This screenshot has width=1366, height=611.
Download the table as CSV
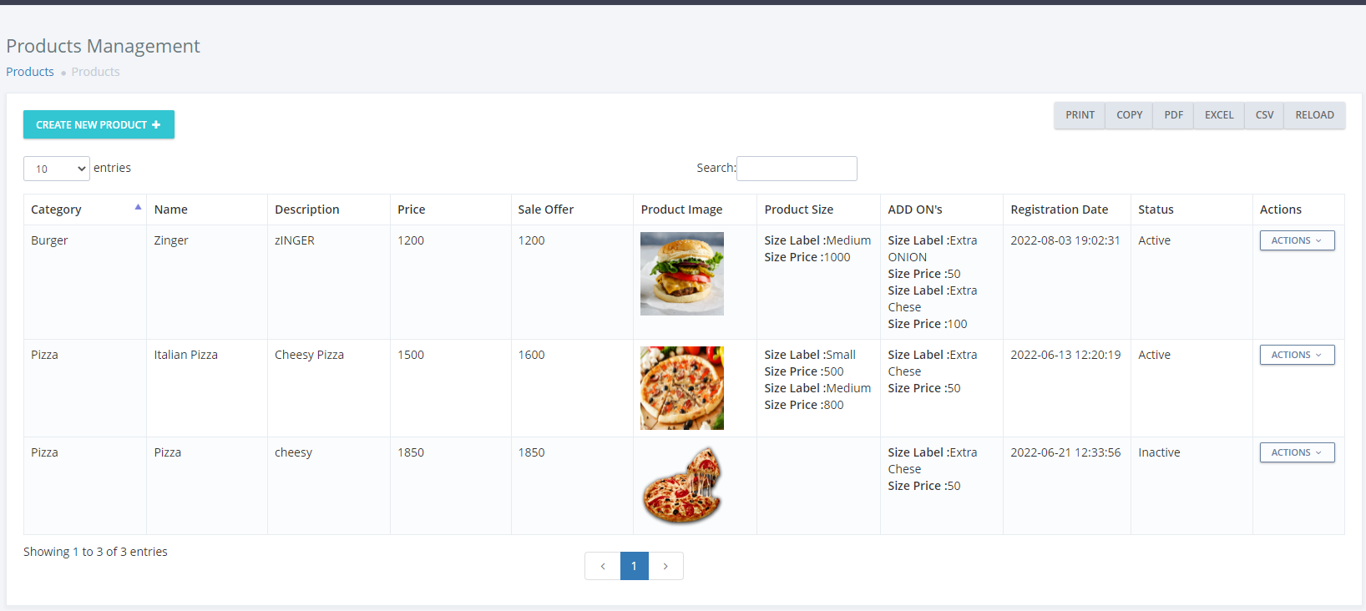pyautogui.click(x=1264, y=115)
